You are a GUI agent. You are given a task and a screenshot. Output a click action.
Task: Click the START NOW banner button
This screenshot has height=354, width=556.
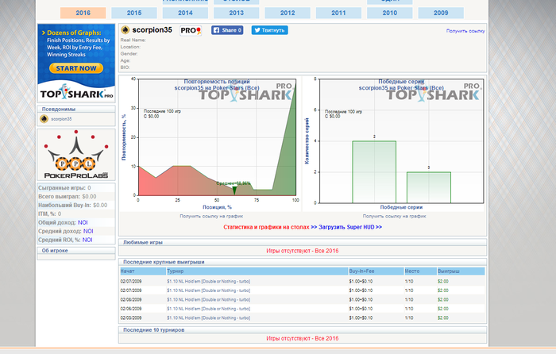pos(76,68)
